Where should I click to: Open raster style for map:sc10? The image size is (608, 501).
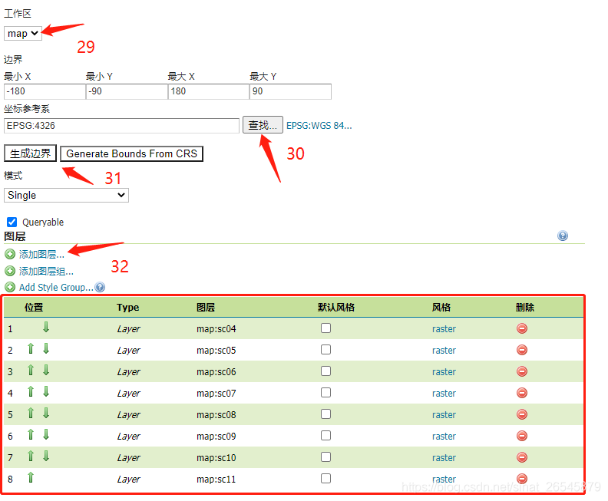(444, 458)
